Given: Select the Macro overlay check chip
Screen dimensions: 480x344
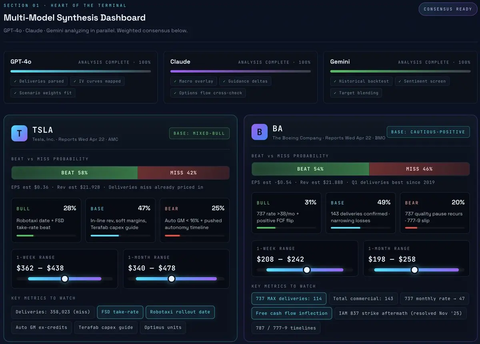Looking at the screenshot, I should click(194, 81).
